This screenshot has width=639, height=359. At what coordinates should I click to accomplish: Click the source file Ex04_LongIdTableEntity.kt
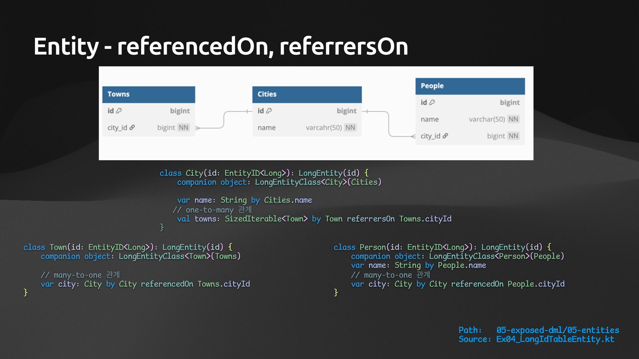pyautogui.click(x=555, y=339)
